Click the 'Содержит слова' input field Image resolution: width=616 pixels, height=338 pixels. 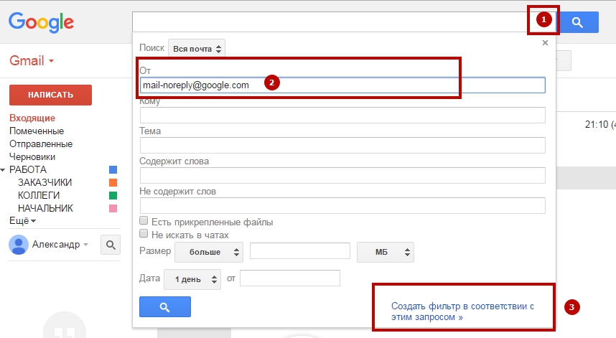(342, 176)
